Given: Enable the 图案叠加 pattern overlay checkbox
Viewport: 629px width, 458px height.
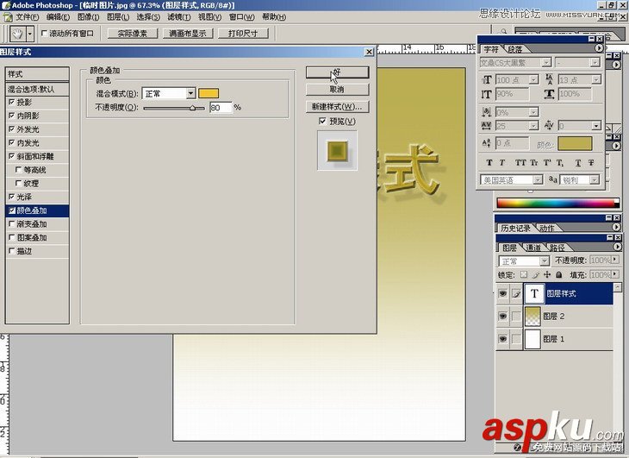Looking at the screenshot, I should (x=12, y=237).
